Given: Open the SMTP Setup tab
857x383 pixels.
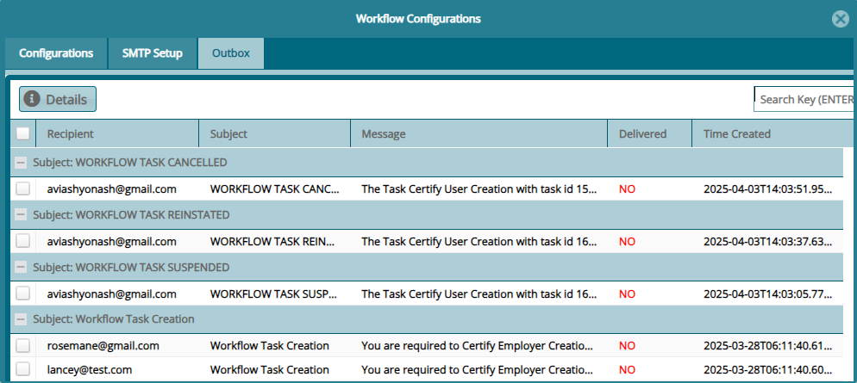Looking at the screenshot, I should click(153, 53).
